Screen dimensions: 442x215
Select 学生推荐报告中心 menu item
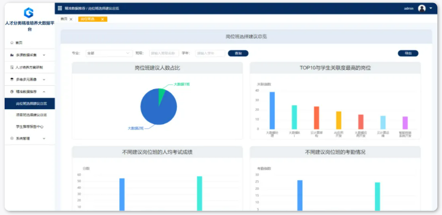[30, 126]
